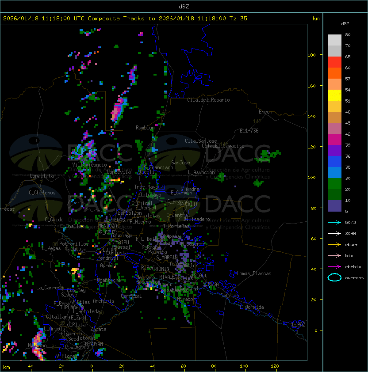368x372 pixels.
Task: Click the 65 dBZ red color swatch
Action: point(334,62)
